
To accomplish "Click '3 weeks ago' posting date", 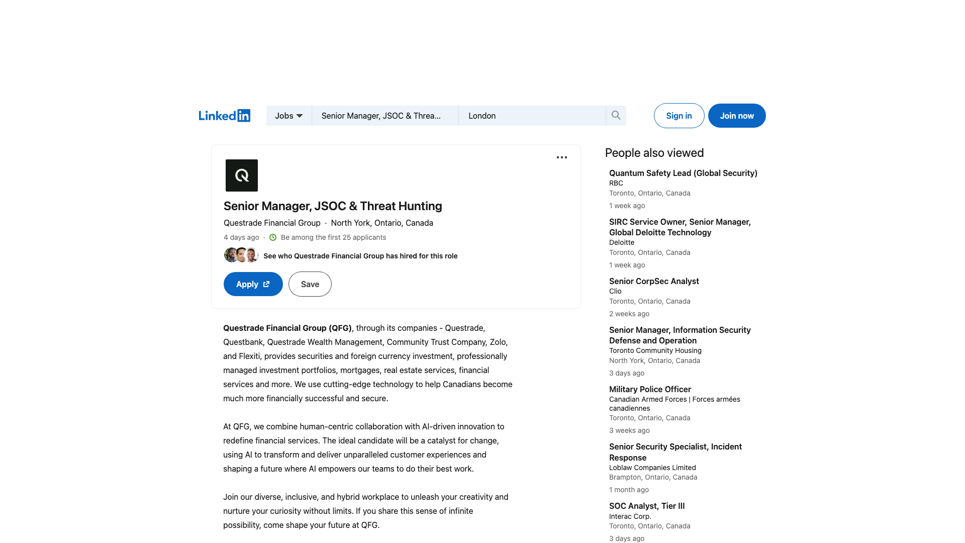I will tap(629, 430).
